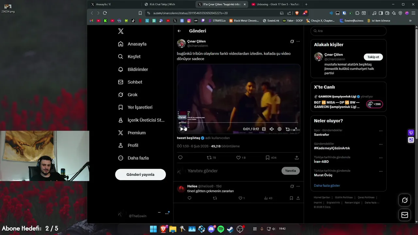This screenshot has width=418, height=235.
Task: Open a new browser tab
Action: click(x=306, y=4)
